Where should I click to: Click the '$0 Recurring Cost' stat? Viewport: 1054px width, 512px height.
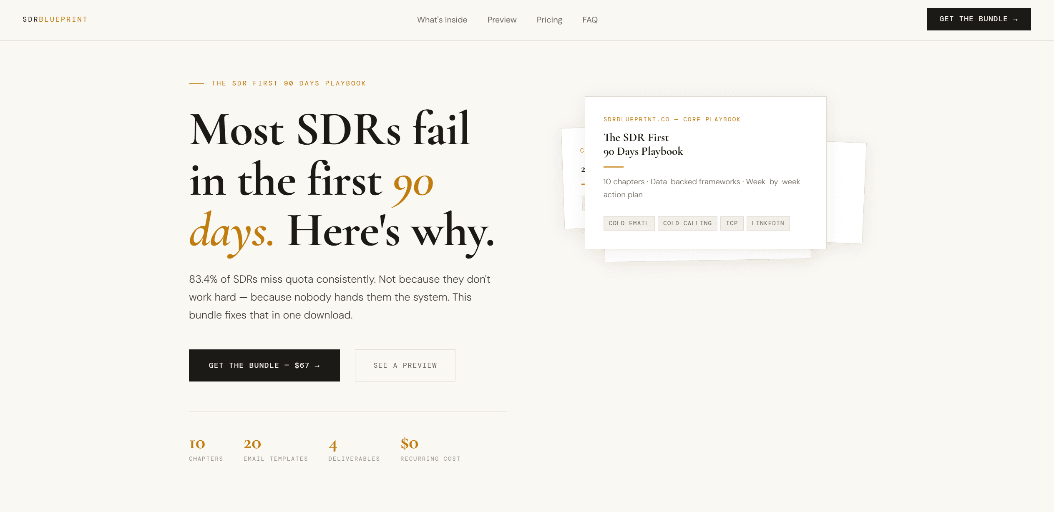[x=430, y=449]
